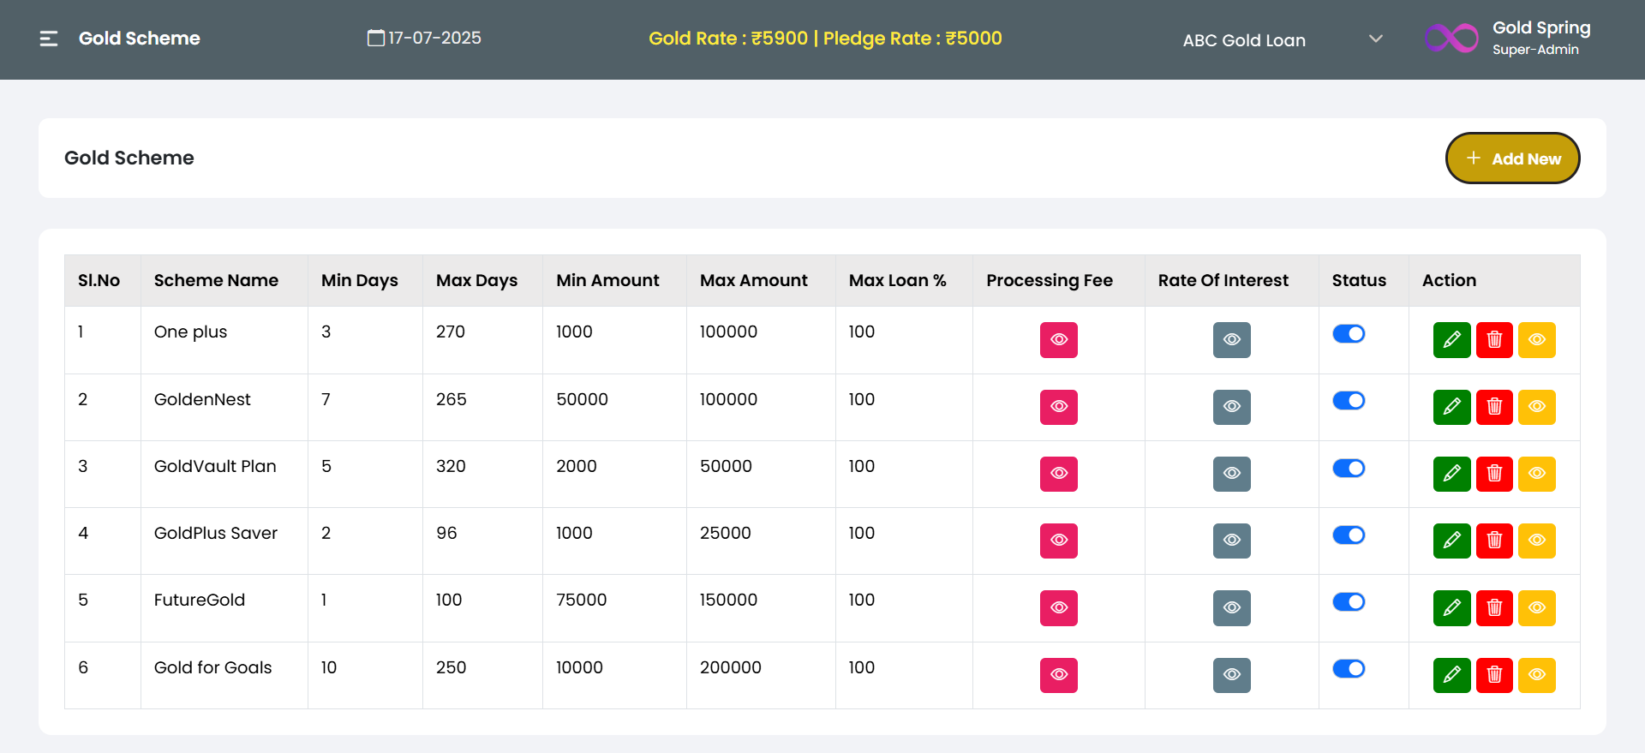Open yellow view details for One plus
The image size is (1645, 753).
1537,340
